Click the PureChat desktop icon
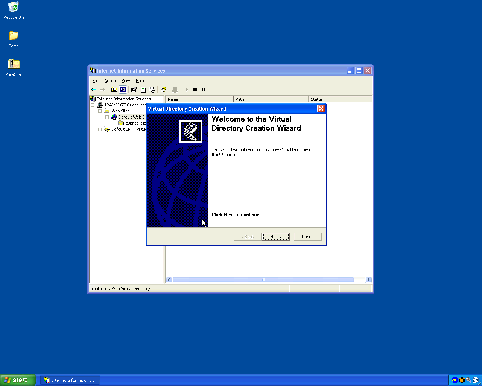The height and width of the screenshot is (386, 482). coord(14,65)
